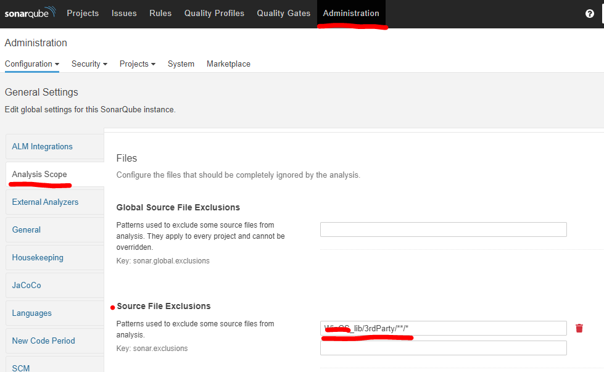Click 'Configure the files that should be completely ignored' text
The width and height of the screenshot is (604, 372).
coord(238,175)
